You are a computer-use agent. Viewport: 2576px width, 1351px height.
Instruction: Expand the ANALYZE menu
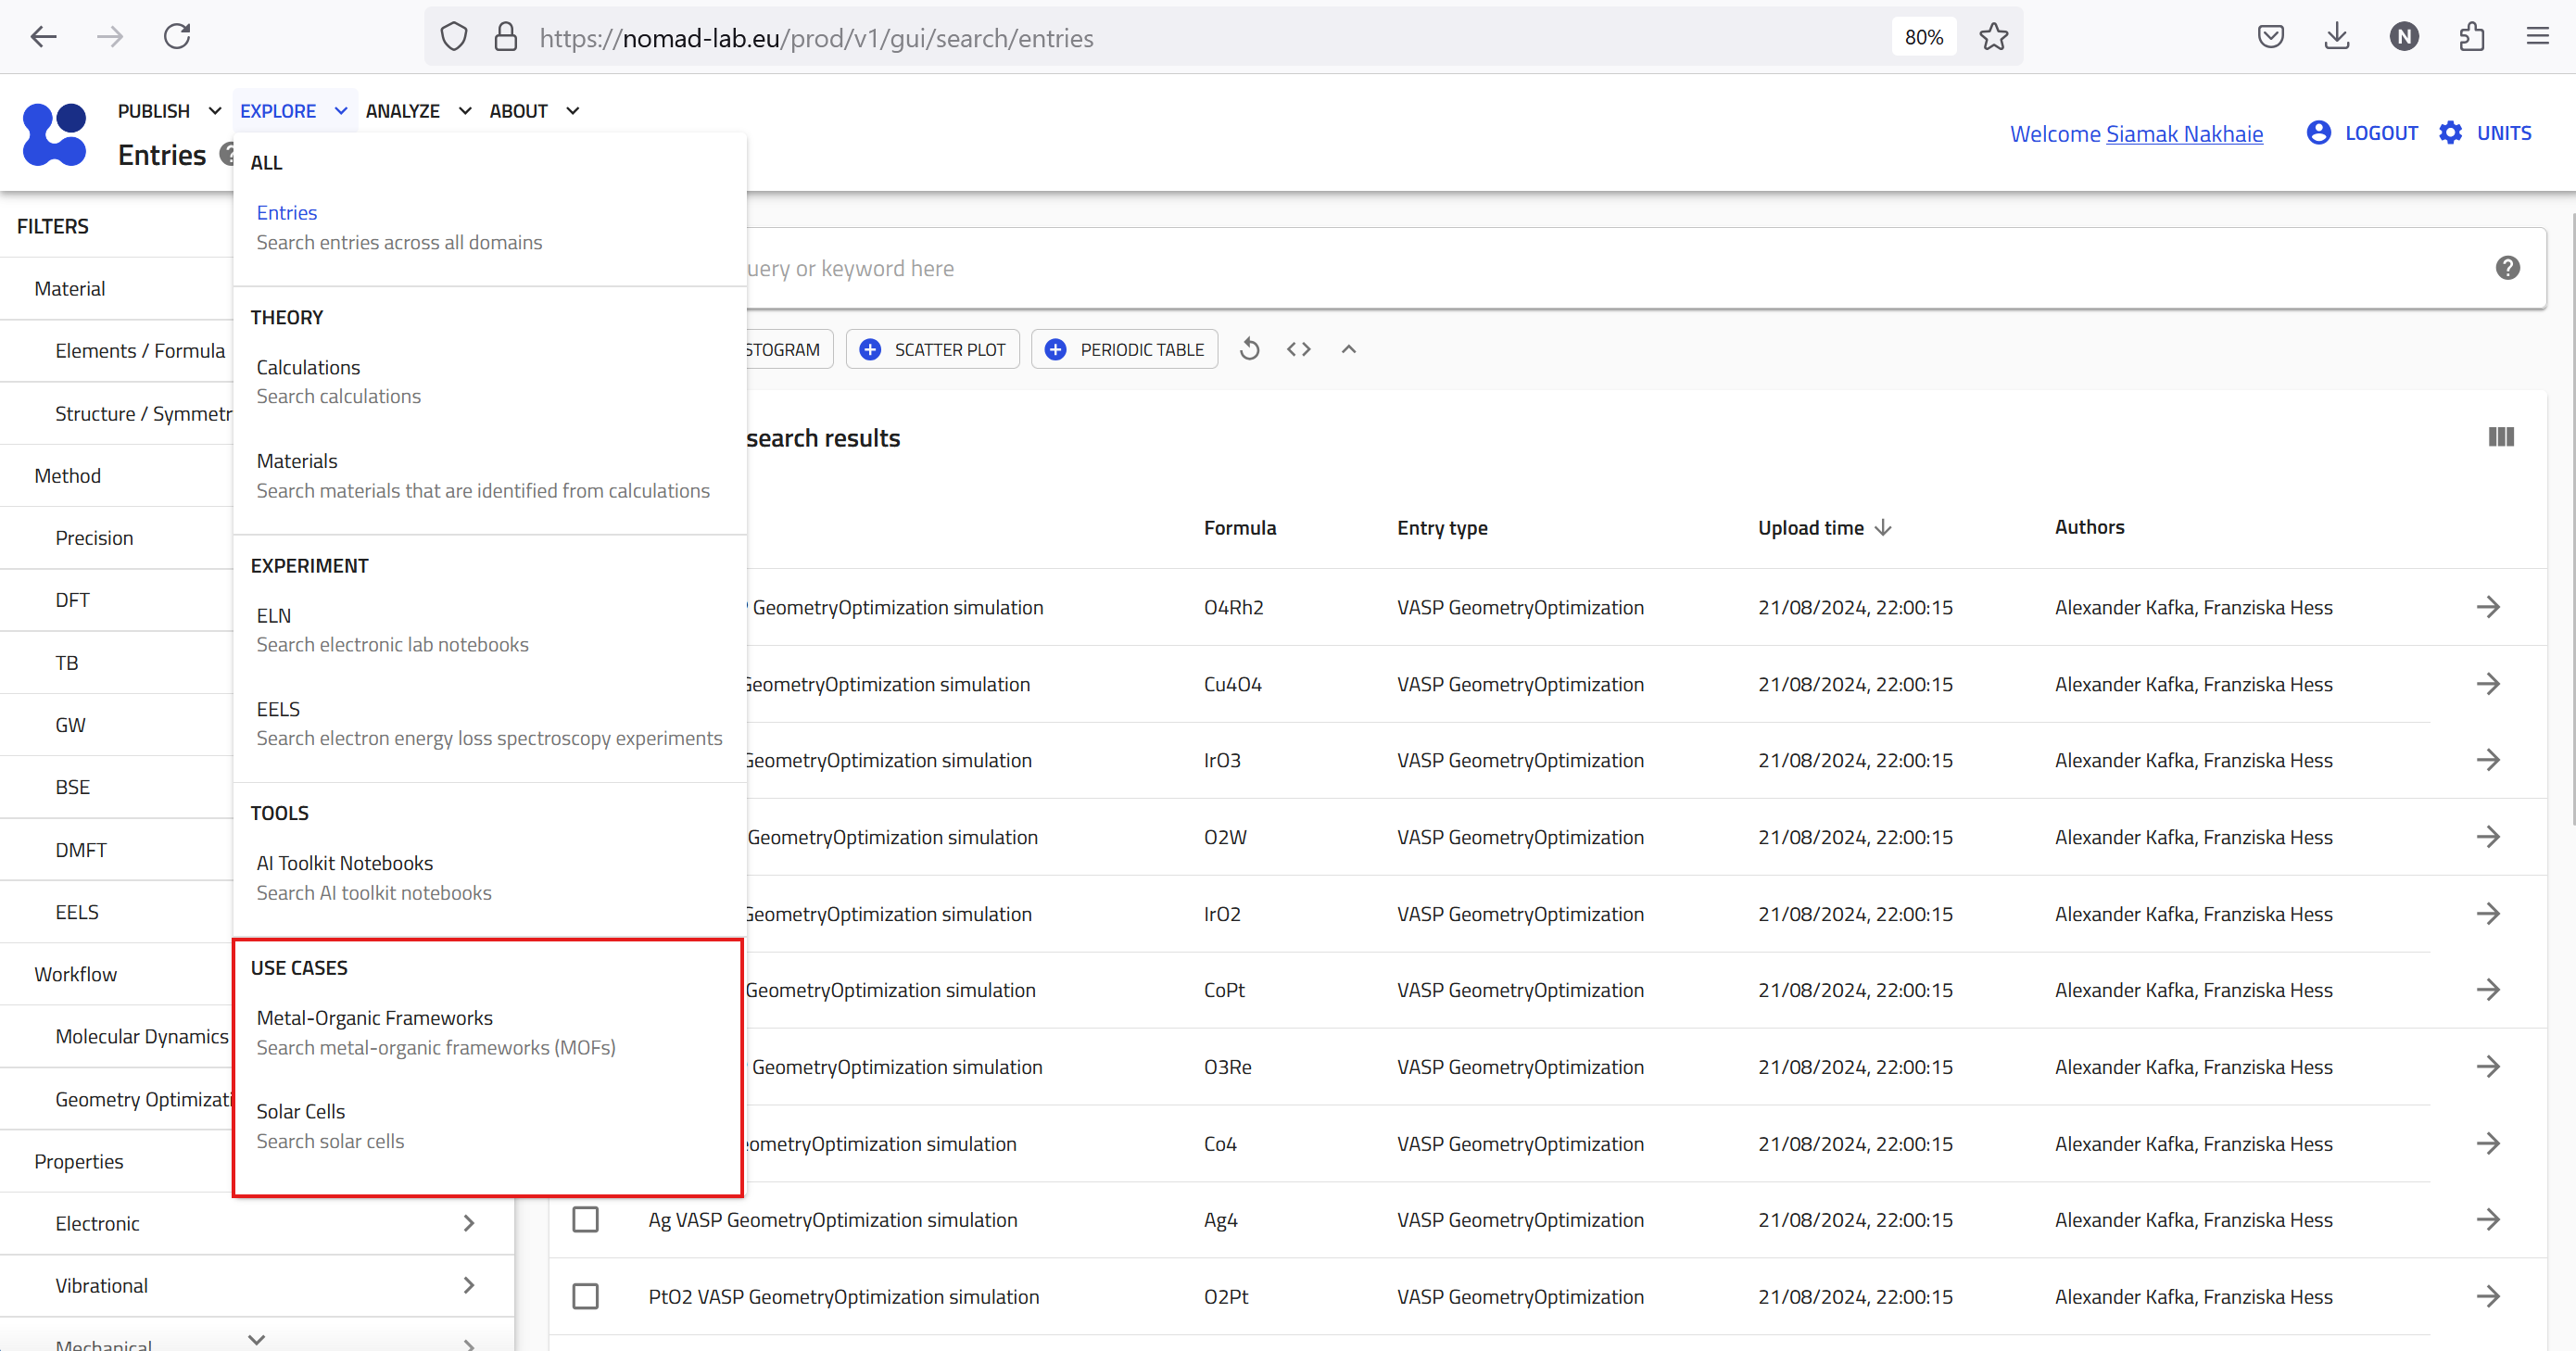(x=418, y=111)
